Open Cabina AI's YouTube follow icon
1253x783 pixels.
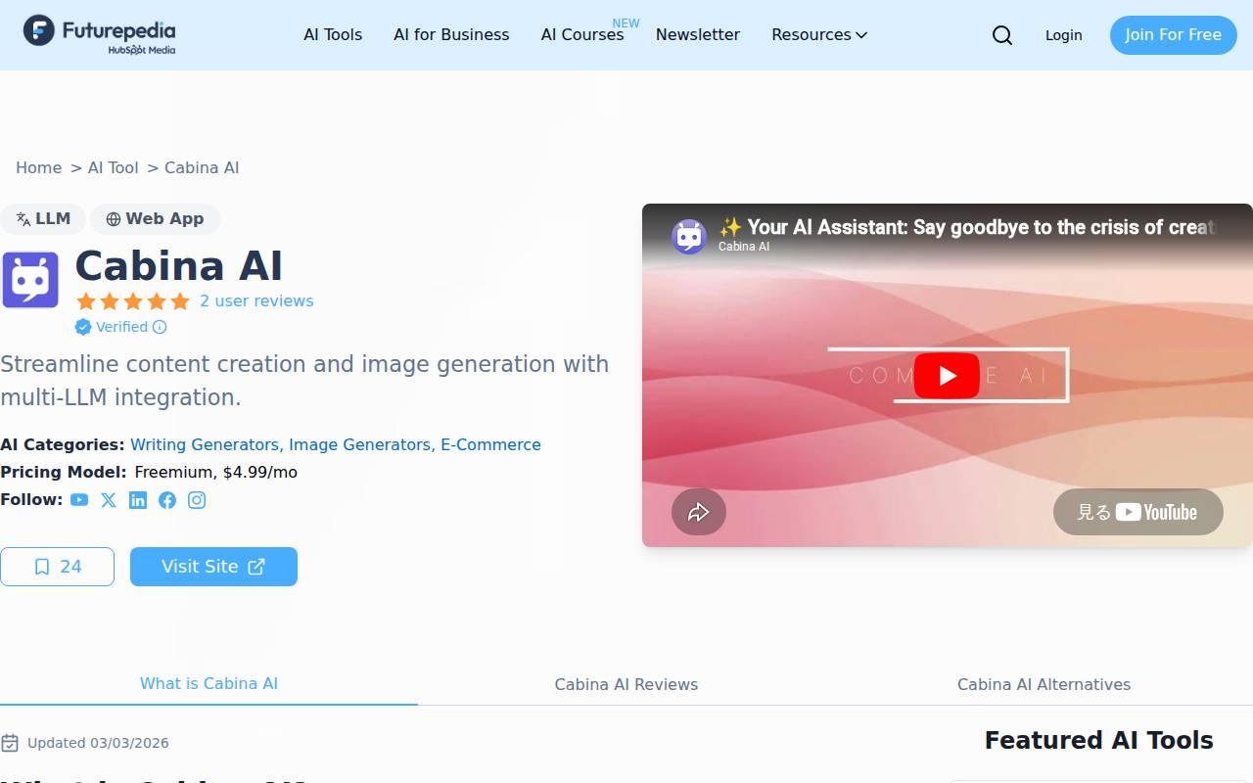(x=79, y=500)
